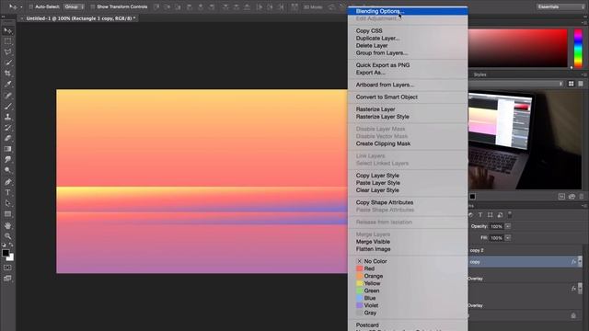Select the Eyedropper tool

pyautogui.click(x=8, y=84)
